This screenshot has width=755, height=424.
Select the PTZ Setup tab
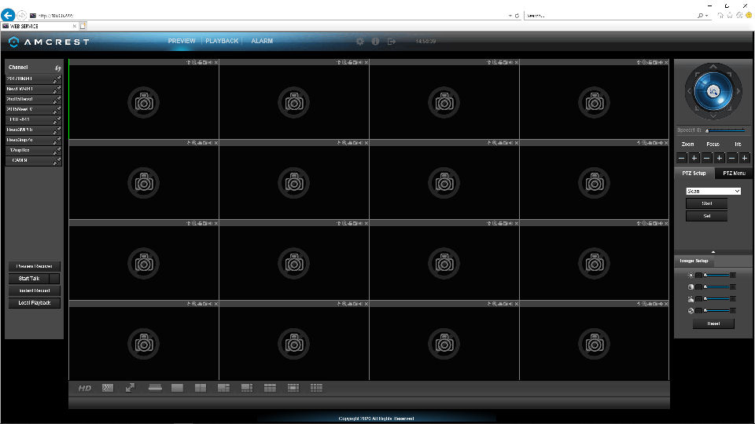pos(694,173)
